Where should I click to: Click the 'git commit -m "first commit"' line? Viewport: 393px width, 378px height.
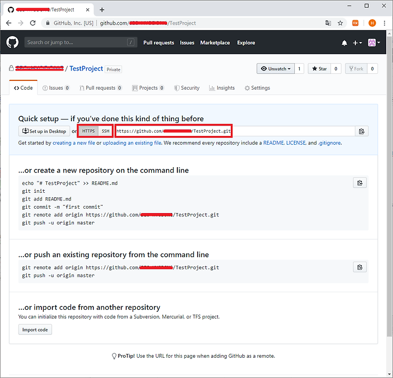pyautogui.click(x=62, y=207)
